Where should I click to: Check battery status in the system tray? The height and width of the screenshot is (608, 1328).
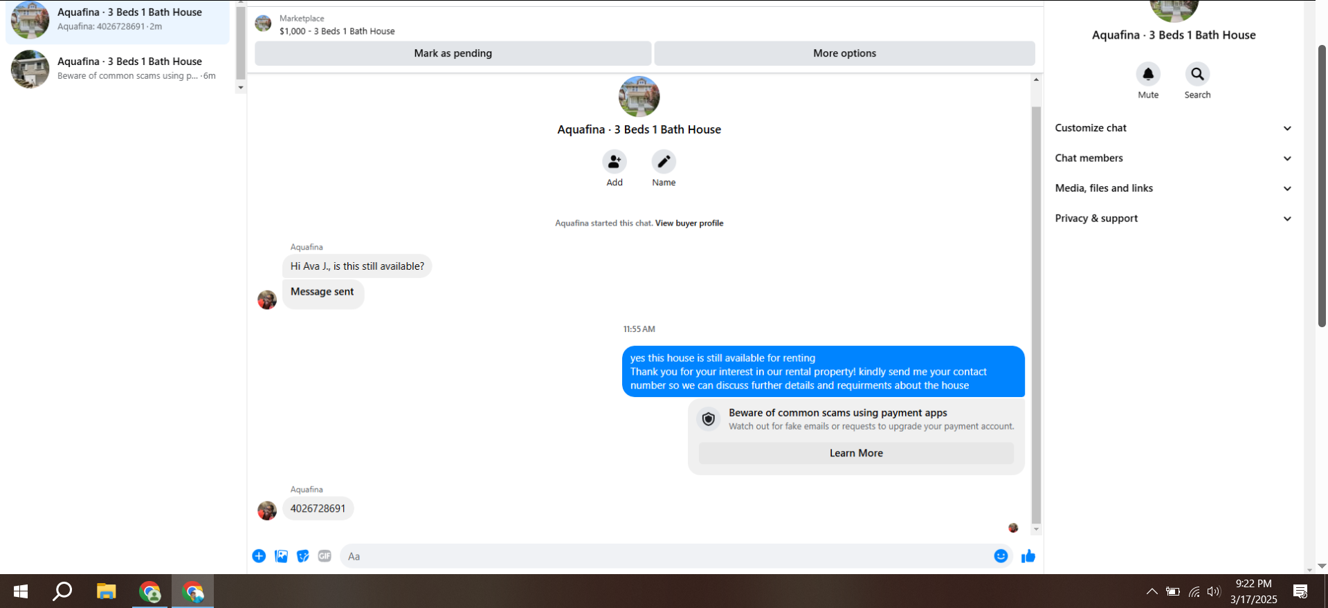[x=1172, y=591]
